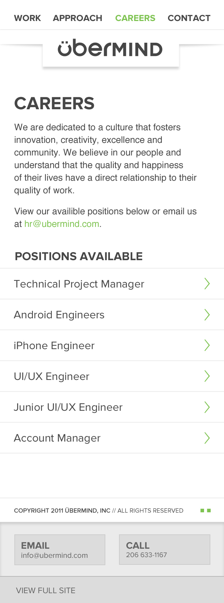The image size is (224, 603).
Task: Tap chevron arrow for iPhone Engineer
Action: (207, 345)
